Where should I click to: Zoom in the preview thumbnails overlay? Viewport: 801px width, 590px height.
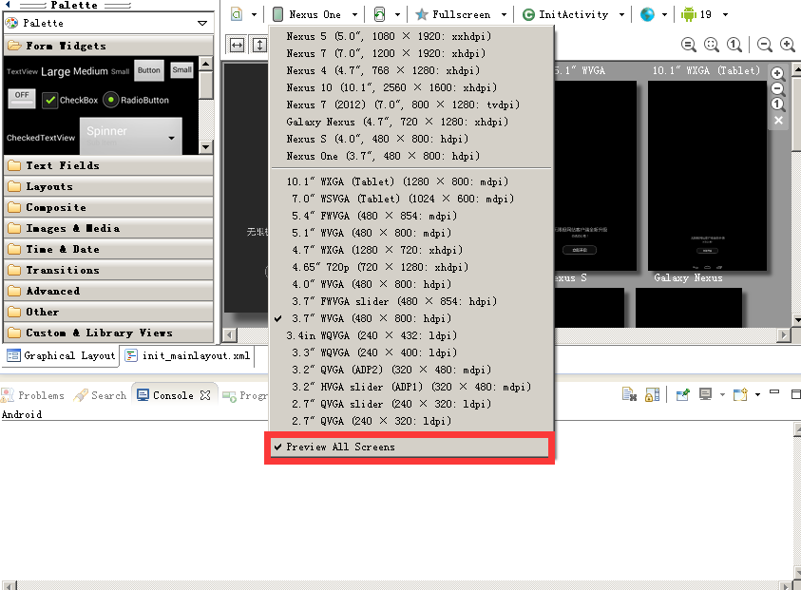click(x=777, y=73)
